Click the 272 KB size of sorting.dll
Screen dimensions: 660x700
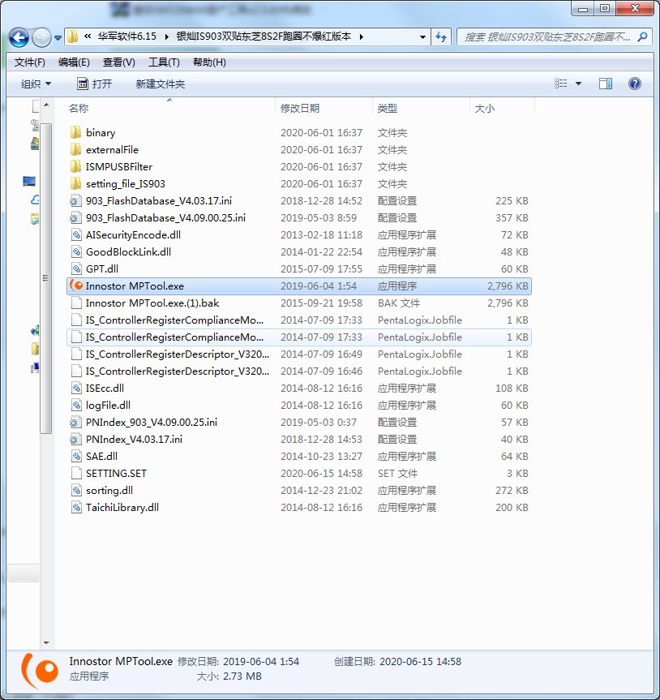pos(512,490)
